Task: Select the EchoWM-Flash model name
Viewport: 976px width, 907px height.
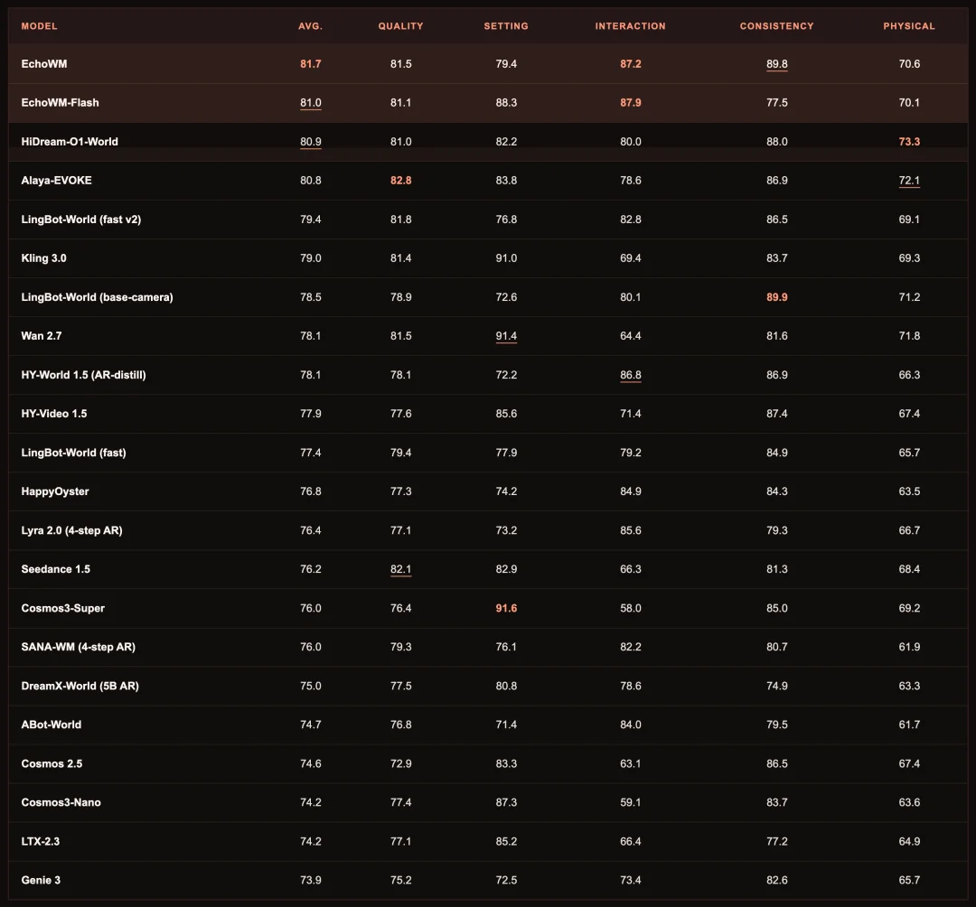Action: [60, 103]
